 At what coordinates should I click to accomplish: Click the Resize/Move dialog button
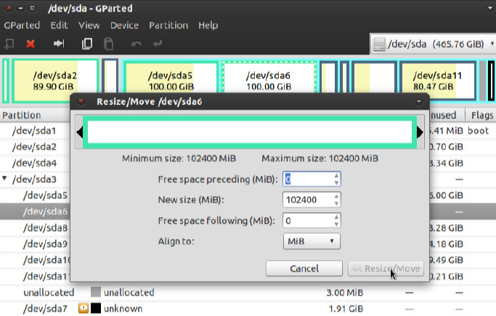coord(385,269)
